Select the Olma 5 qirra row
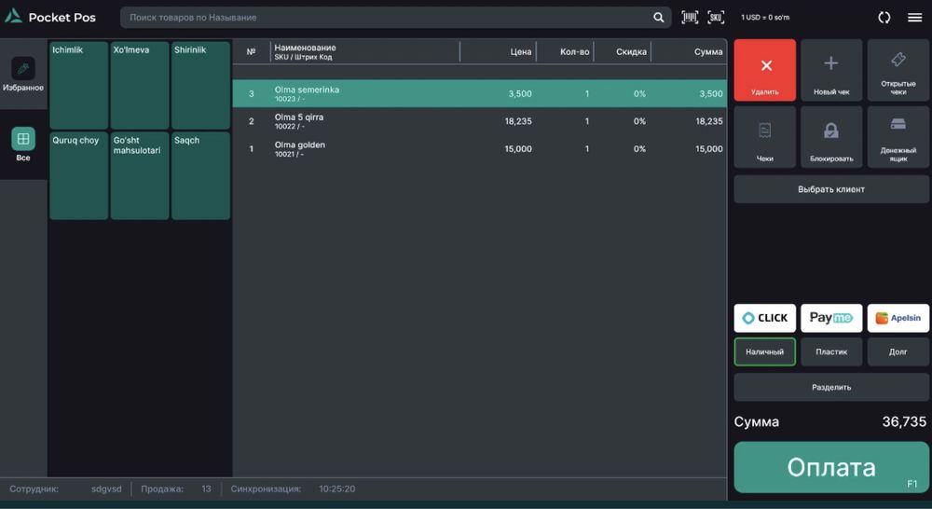932x509 pixels. click(x=479, y=121)
